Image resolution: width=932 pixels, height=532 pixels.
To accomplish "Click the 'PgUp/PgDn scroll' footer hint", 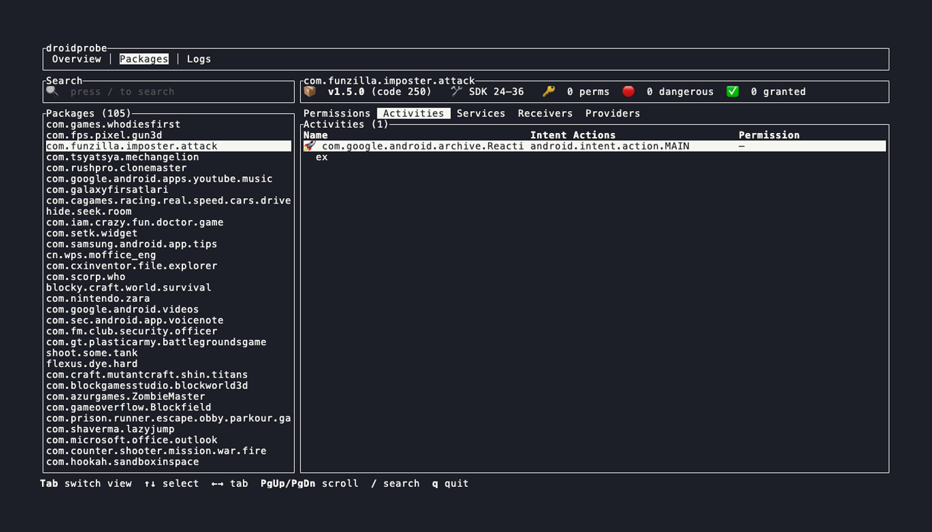I will click(310, 483).
